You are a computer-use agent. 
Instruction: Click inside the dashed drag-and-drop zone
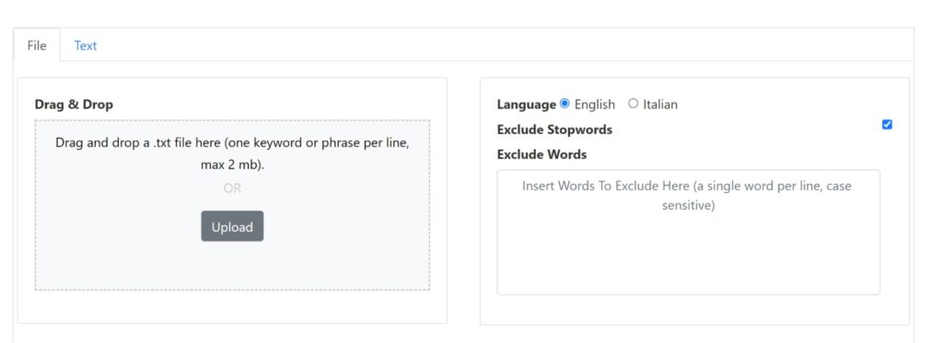click(232, 205)
